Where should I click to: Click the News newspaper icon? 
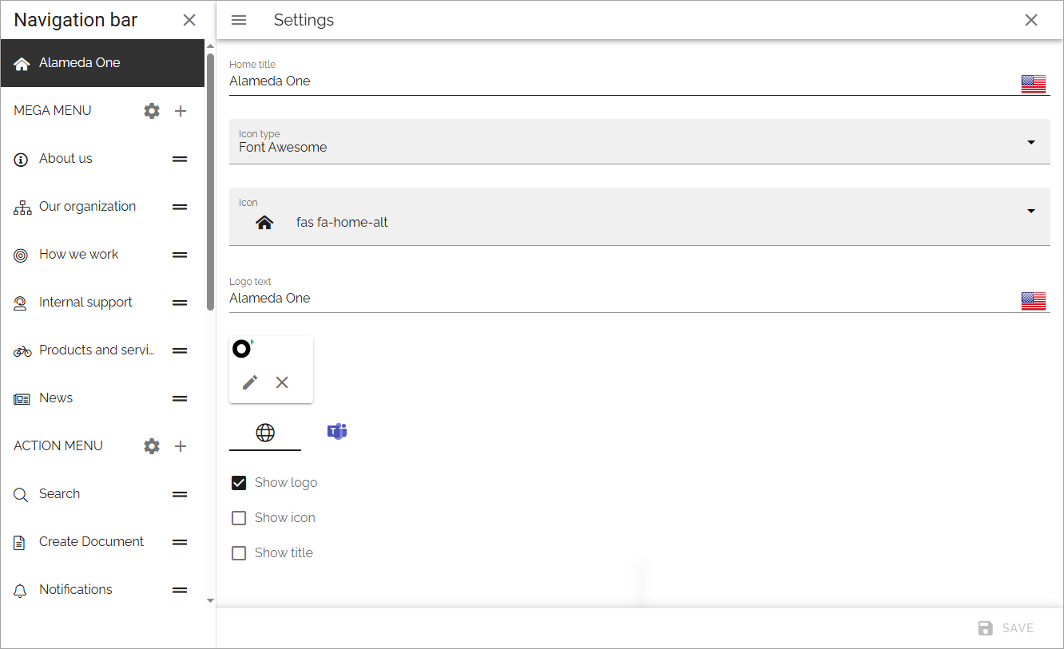coord(22,399)
